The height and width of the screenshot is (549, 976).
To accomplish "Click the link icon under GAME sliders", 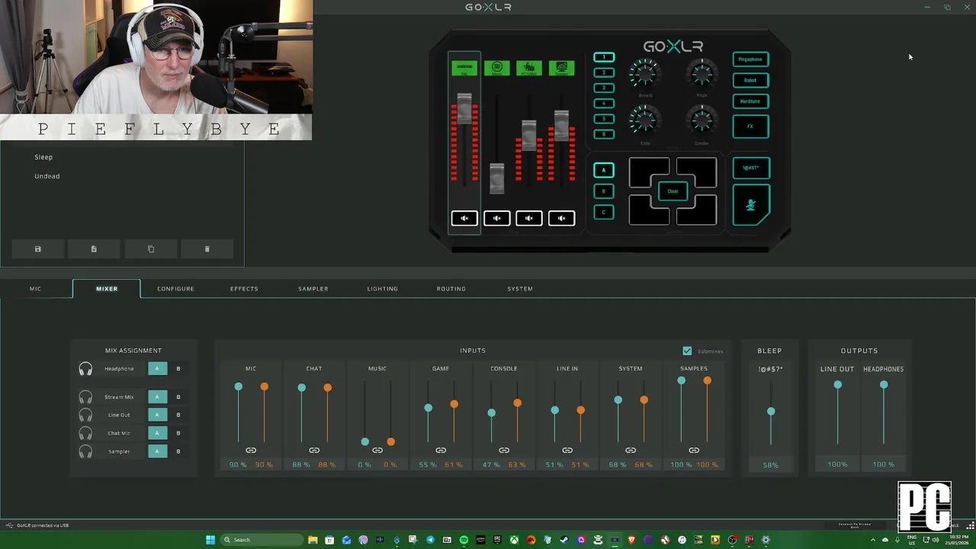I will 441,451.
